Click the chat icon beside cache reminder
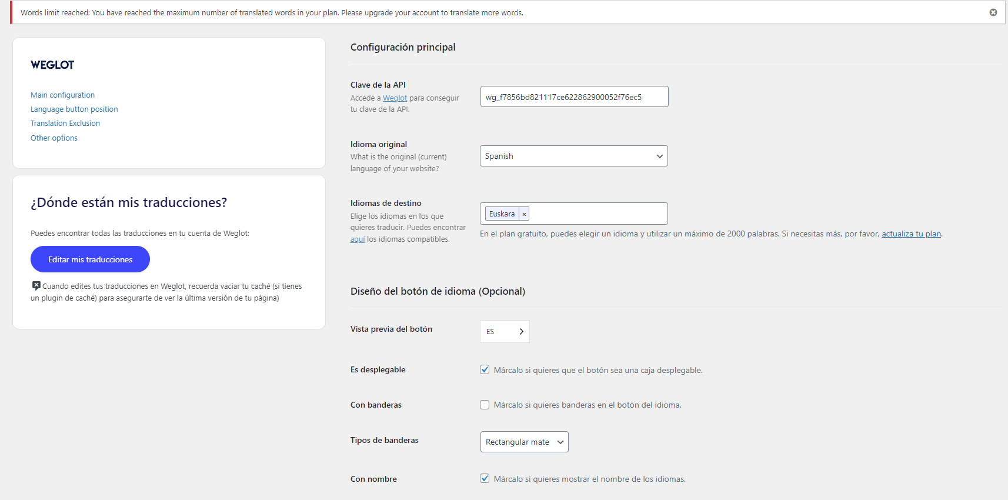The height and width of the screenshot is (500, 1008). [36, 286]
